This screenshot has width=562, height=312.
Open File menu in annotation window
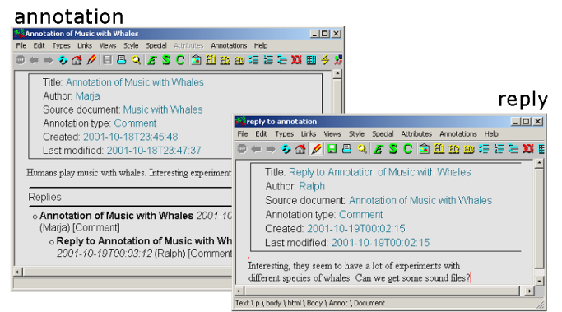tap(21, 45)
